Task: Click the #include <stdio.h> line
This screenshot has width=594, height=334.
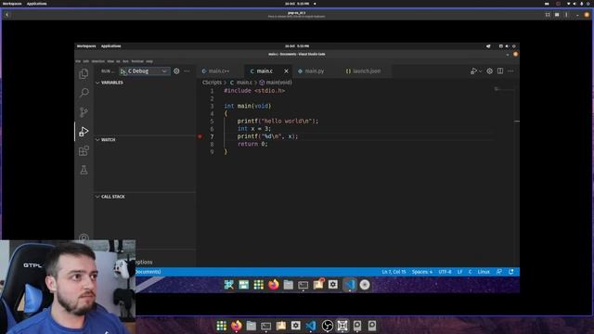Action: click(254, 91)
